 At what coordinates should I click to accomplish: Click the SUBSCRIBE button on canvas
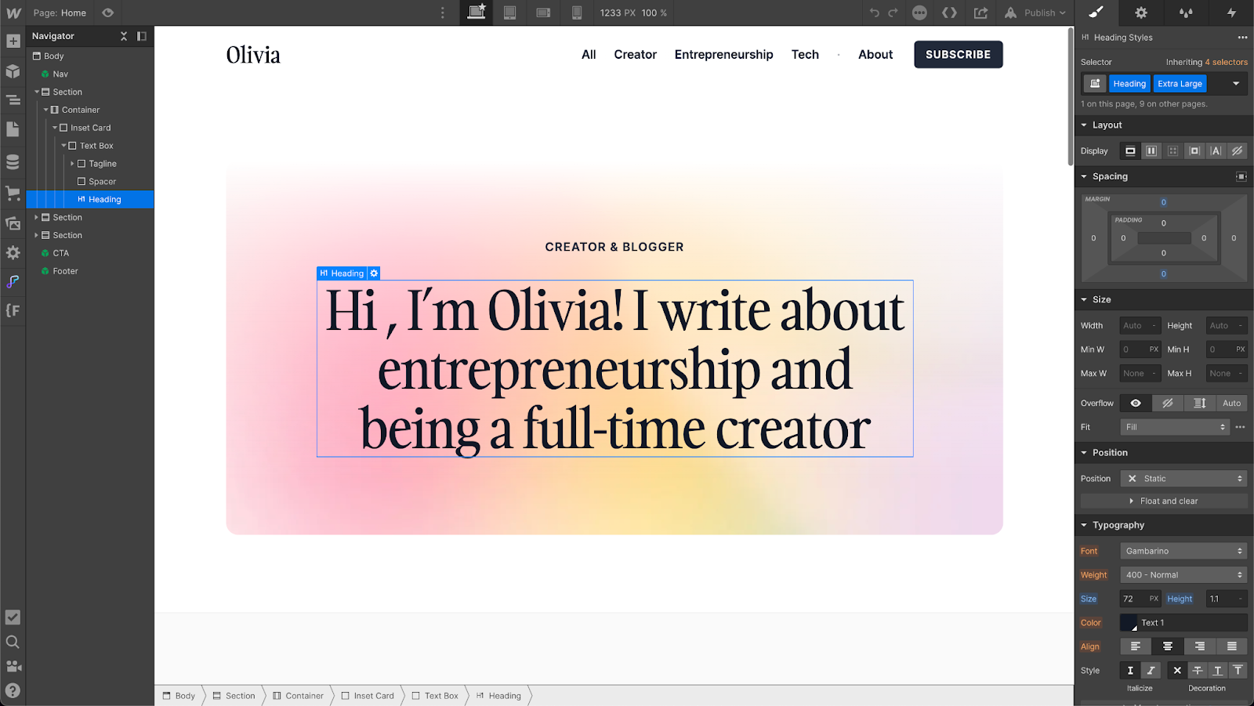tap(958, 54)
